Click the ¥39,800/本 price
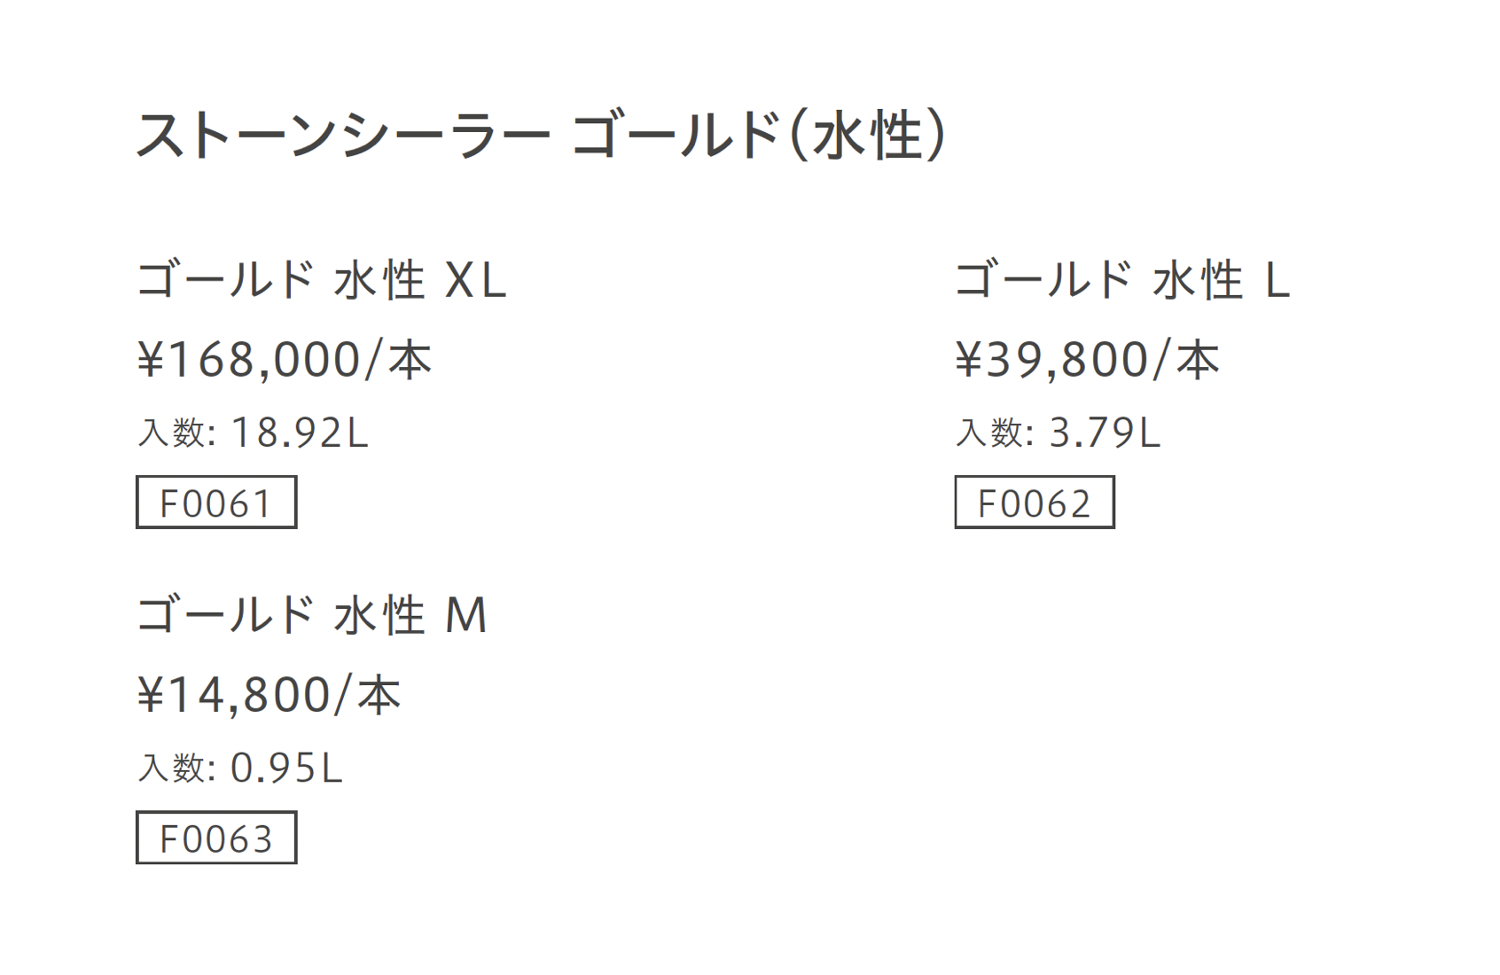 pyautogui.click(x=1088, y=360)
